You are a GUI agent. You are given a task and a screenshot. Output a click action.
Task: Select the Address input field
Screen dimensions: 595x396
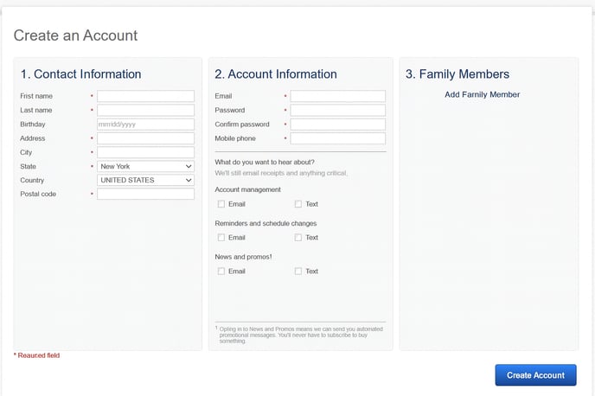145,138
